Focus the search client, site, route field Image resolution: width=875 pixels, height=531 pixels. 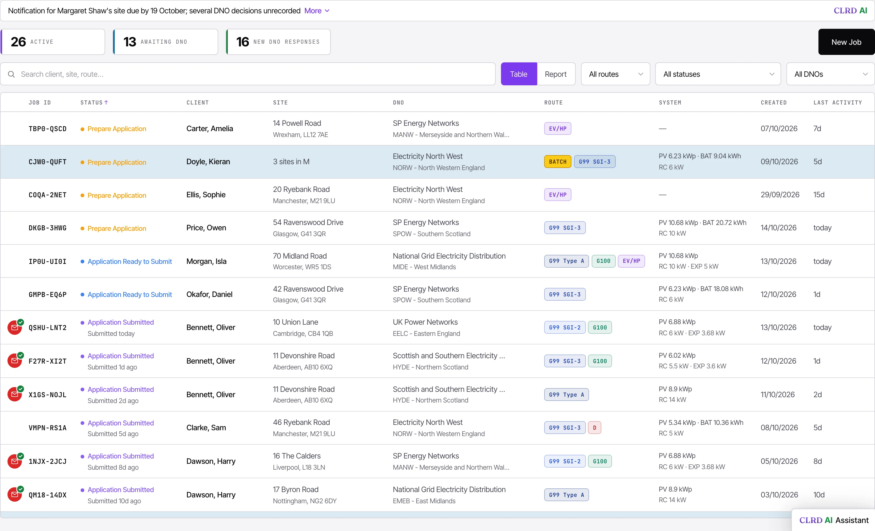coord(248,74)
